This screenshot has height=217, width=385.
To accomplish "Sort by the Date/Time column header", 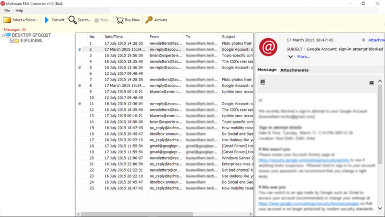I will coord(125,37).
